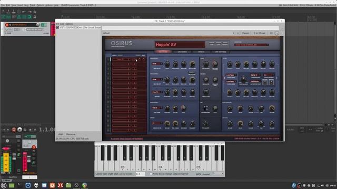Viewport: 337px width, 189px height.
Task: Click the Add button in FX window
Action: [61, 134]
